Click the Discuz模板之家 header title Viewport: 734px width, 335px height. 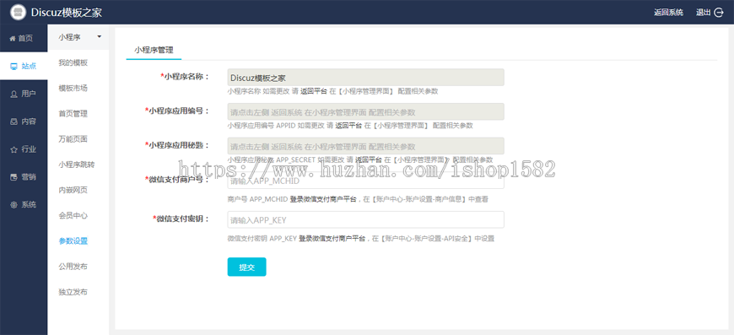pos(67,13)
